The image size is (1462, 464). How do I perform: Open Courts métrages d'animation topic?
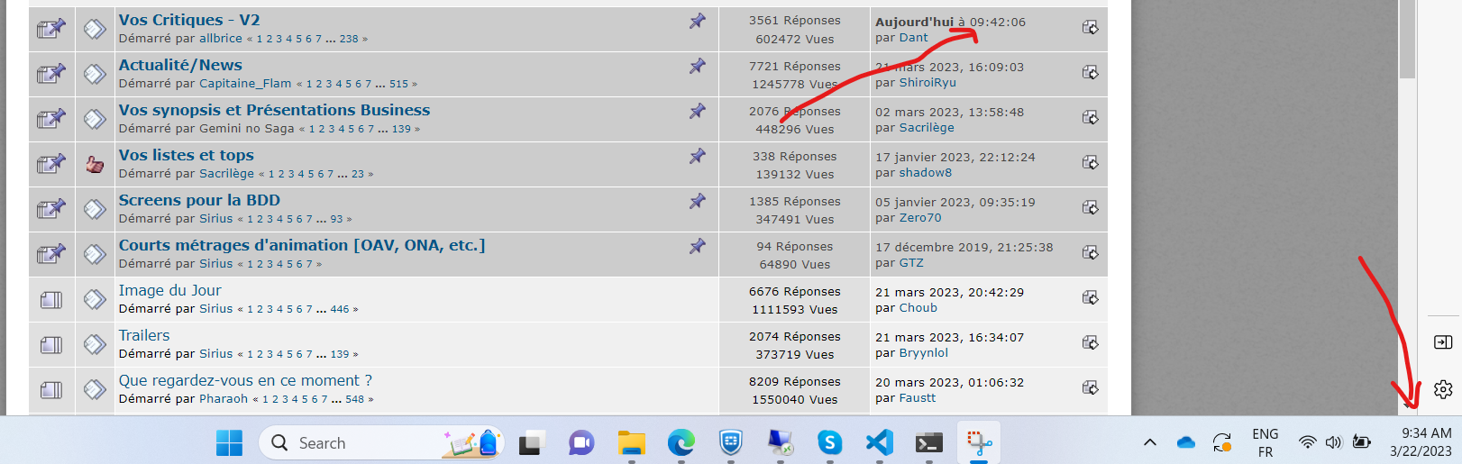tap(302, 245)
